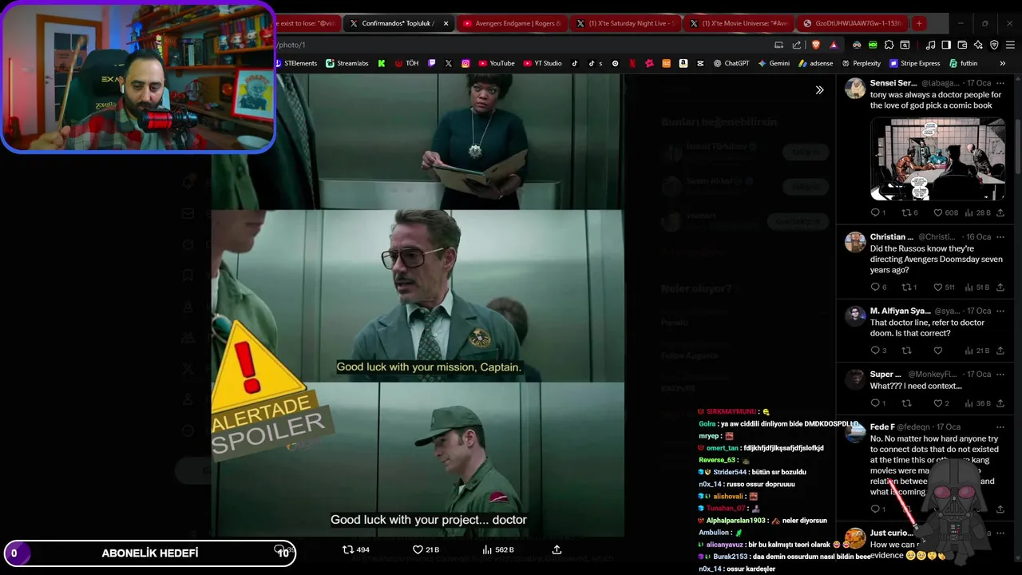The width and height of the screenshot is (1022, 575).
Task: Switch to Avengers Endgame YouTube tab
Action: [512, 23]
